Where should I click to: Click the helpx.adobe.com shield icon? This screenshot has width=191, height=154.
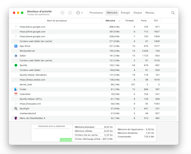tap(16, 80)
